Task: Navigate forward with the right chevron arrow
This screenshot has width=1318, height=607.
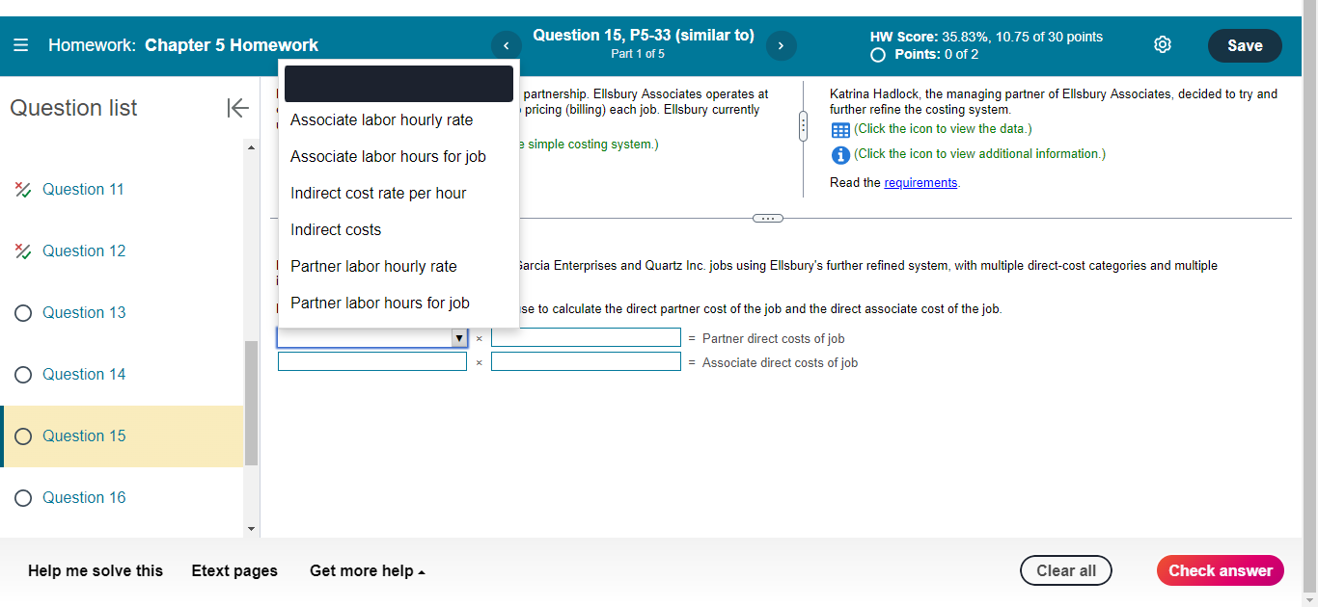Action: (781, 44)
